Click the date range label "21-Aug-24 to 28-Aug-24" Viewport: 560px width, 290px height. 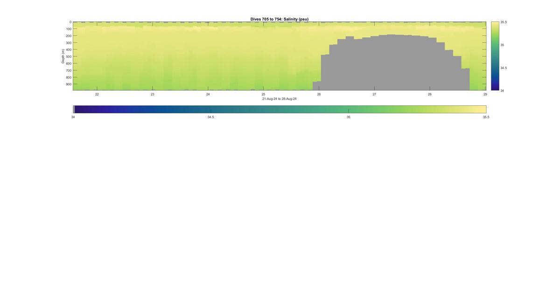279,99
